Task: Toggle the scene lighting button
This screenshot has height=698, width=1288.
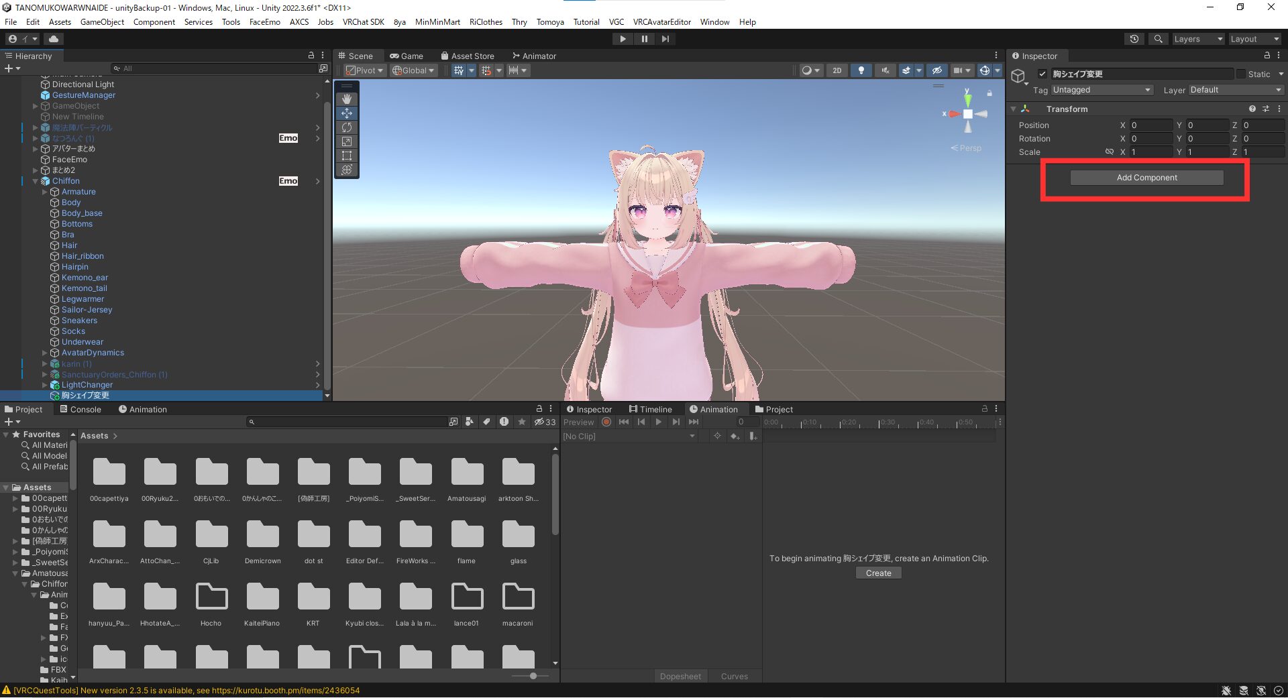Action: 861,70
